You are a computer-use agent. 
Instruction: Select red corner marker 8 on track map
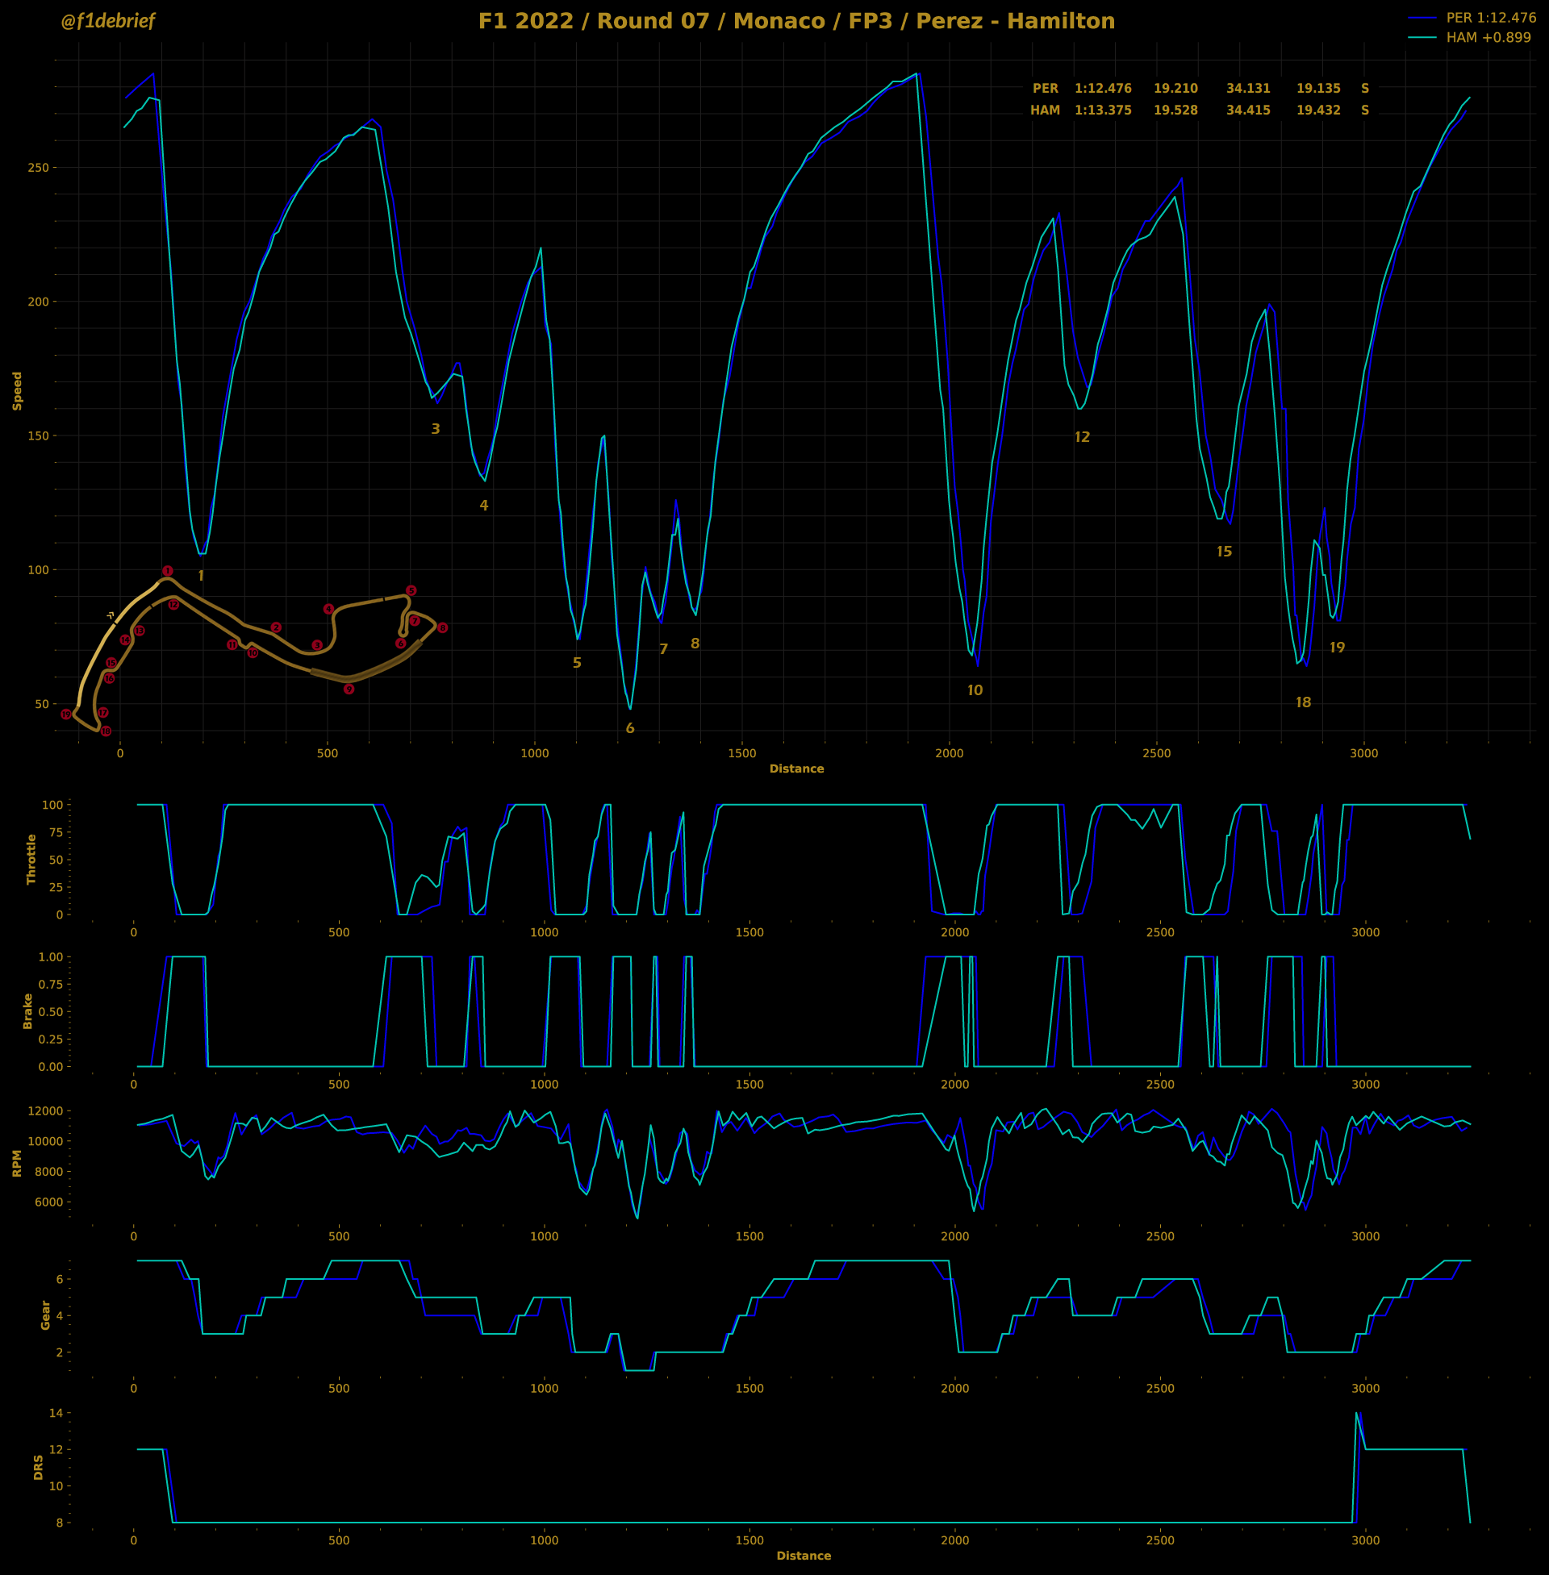443,627
